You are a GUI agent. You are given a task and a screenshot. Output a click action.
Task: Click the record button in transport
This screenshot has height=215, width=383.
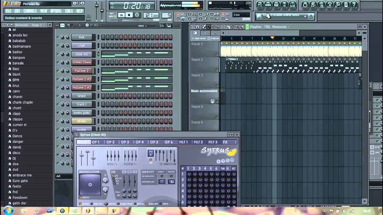click(137, 15)
